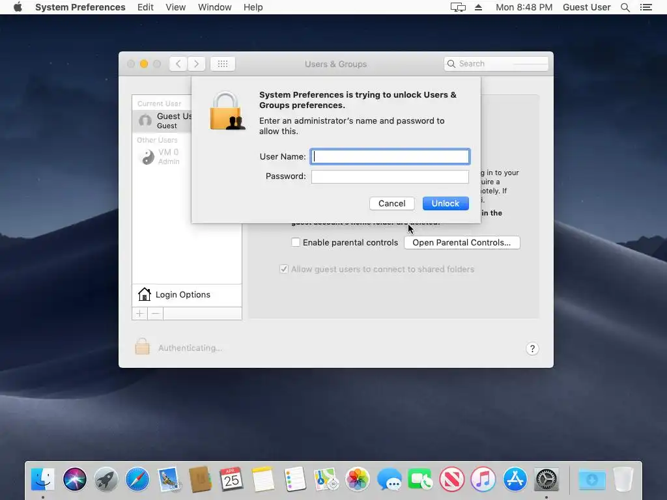
Task: Launch Siri from the Dock
Action: 74,479
